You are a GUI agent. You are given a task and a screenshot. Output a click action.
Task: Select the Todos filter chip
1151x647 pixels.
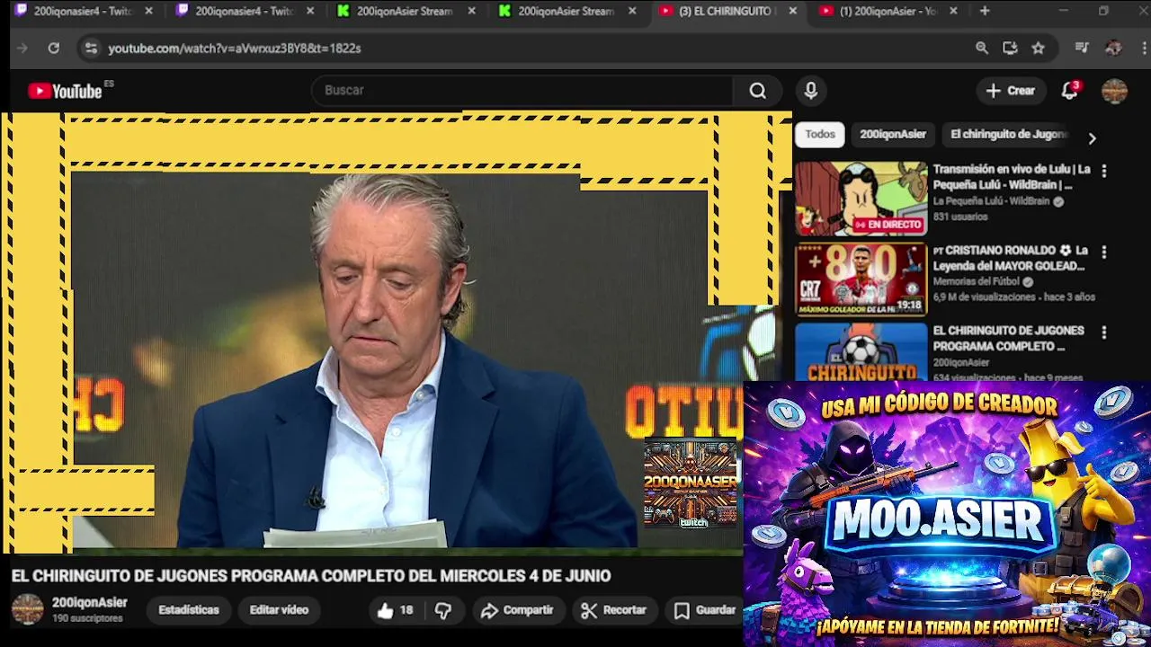point(820,135)
